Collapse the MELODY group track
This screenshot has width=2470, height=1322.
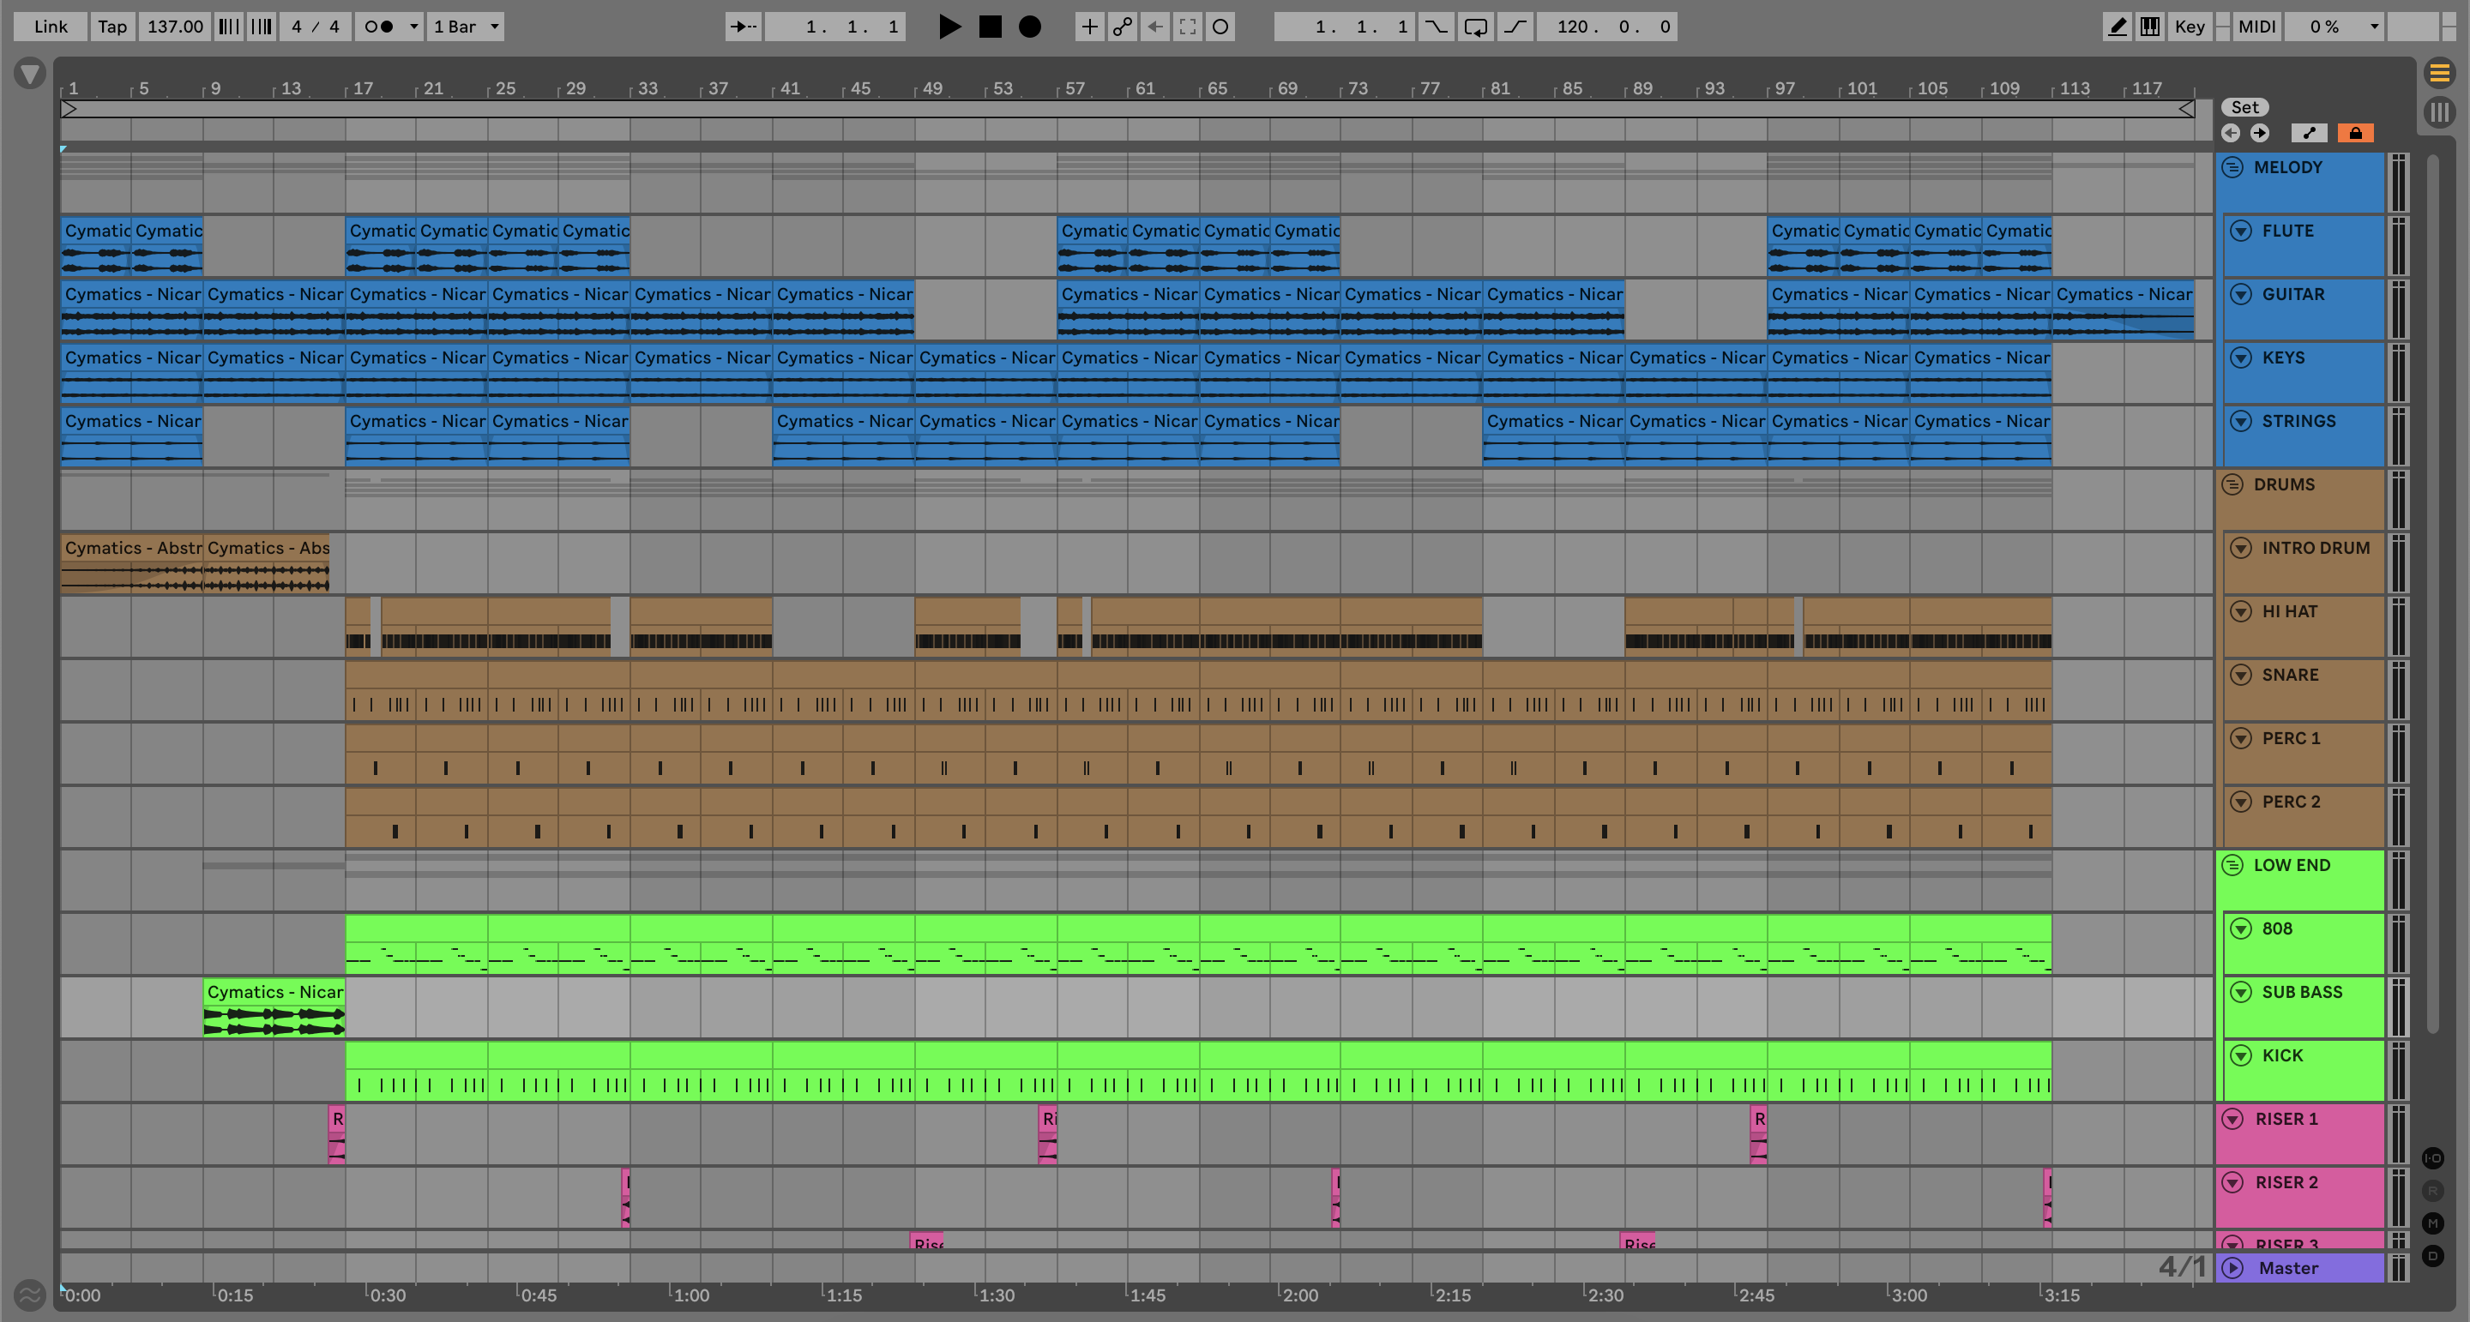point(2232,167)
